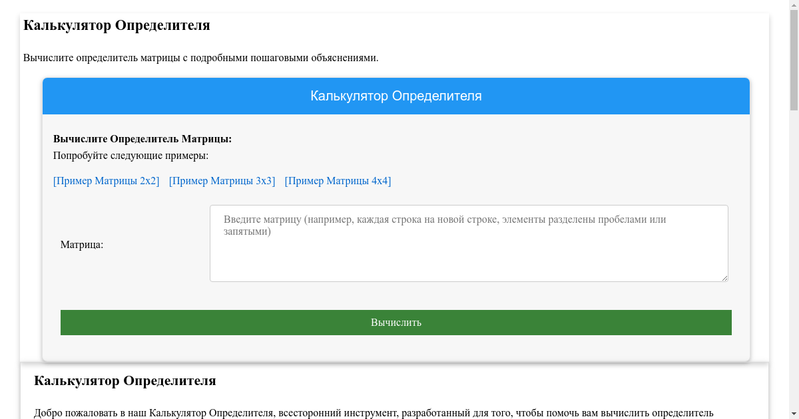Select the page title Калькулятор Определителя

117,25
